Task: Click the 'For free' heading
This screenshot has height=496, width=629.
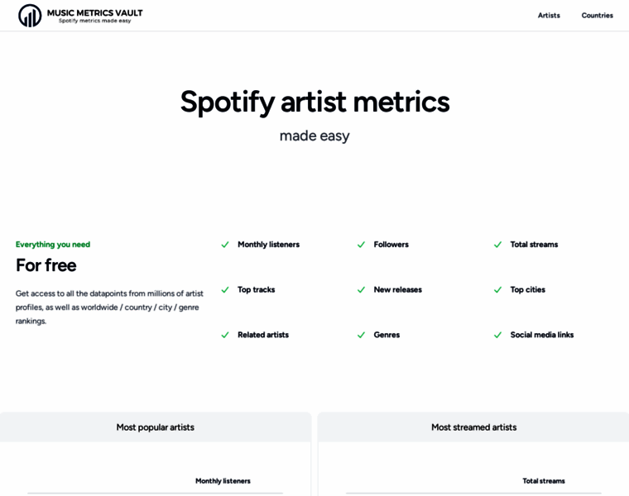Action: 46,265
